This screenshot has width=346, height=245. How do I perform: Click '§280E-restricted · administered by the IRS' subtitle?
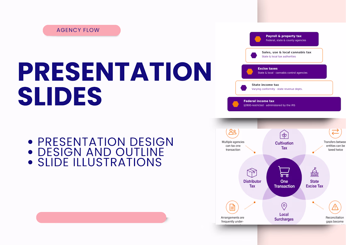(269, 105)
